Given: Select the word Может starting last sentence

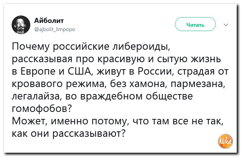Looking at the screenshot, I should 29,121.
